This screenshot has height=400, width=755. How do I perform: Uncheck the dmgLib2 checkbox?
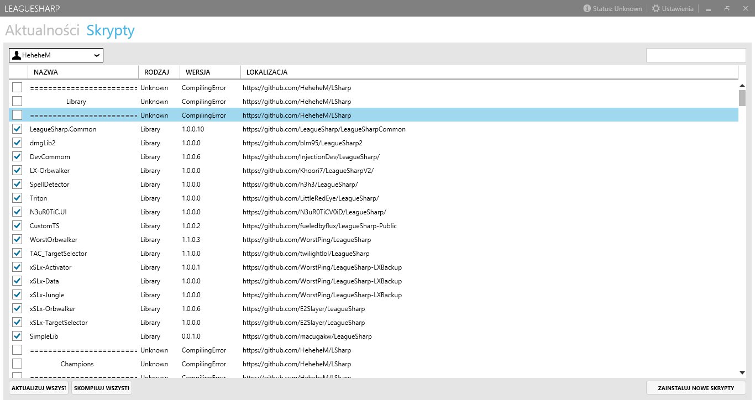coord(17,143)
